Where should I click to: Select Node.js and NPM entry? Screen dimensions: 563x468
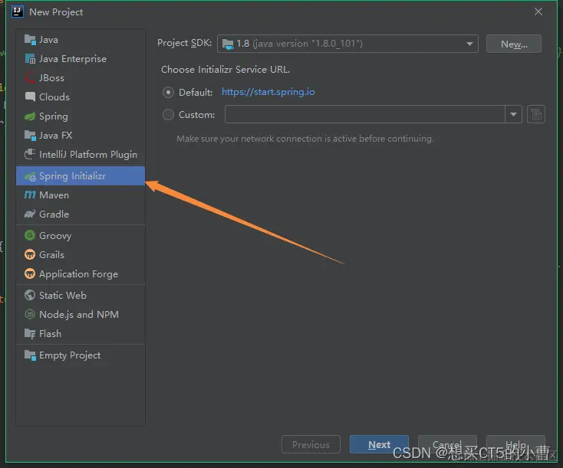[81, 315]
